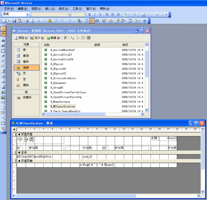207x200 pixels.
Task: Expand the line width dropdown arrow
Action: click(157, 14)
